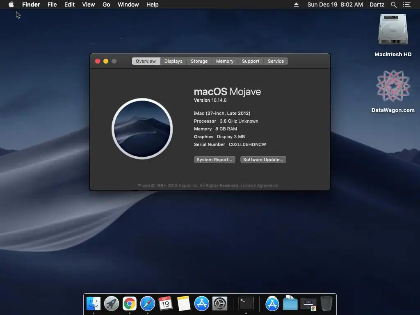Click the Software Update button

coord(263,160)
